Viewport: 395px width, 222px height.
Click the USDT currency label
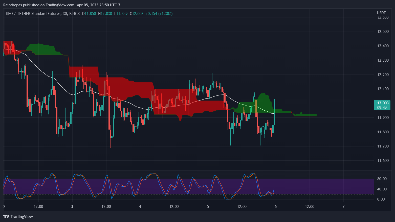381,13
